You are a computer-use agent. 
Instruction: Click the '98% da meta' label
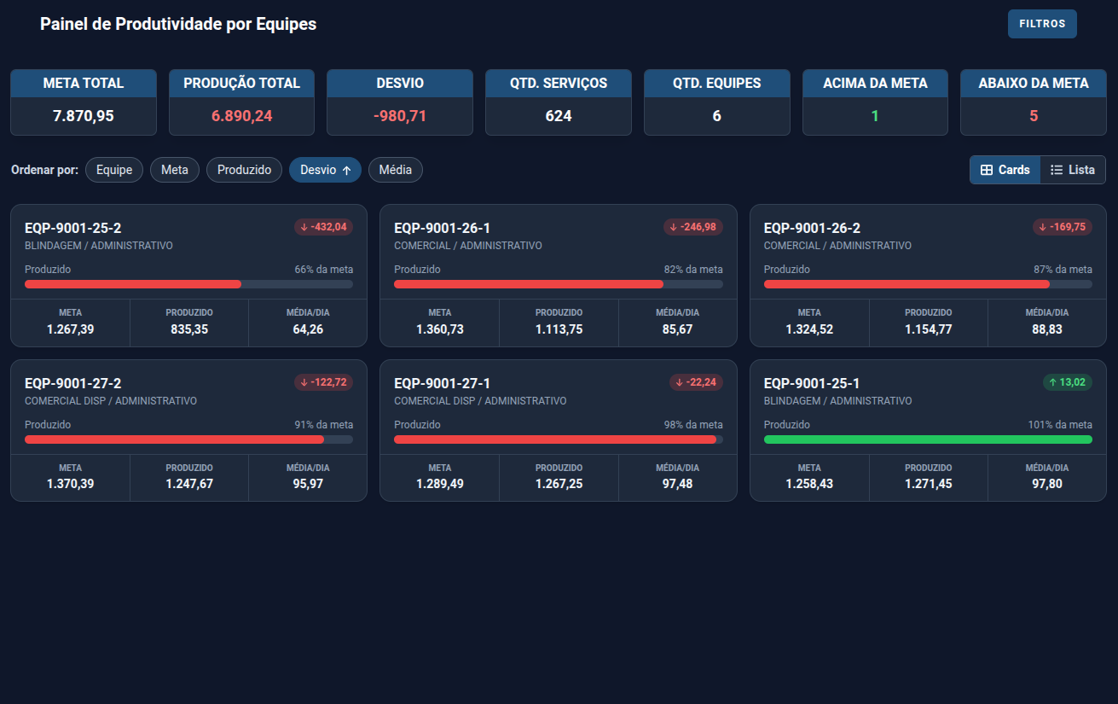(693, 424)
